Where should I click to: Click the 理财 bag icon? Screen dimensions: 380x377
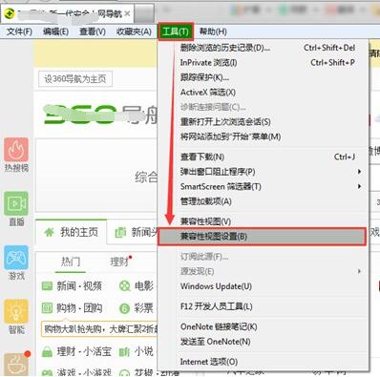tap(47, 352)
